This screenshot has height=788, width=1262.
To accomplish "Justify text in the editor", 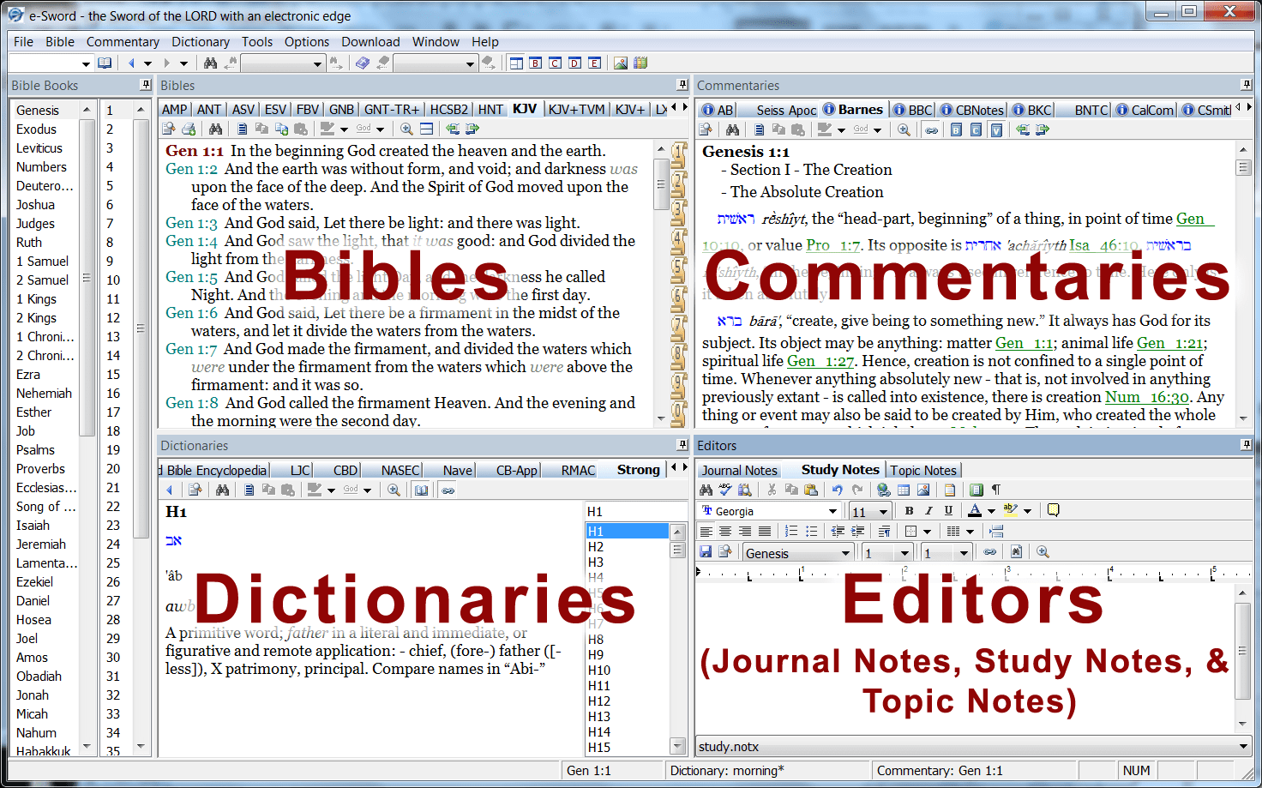I will pos(765,532).
